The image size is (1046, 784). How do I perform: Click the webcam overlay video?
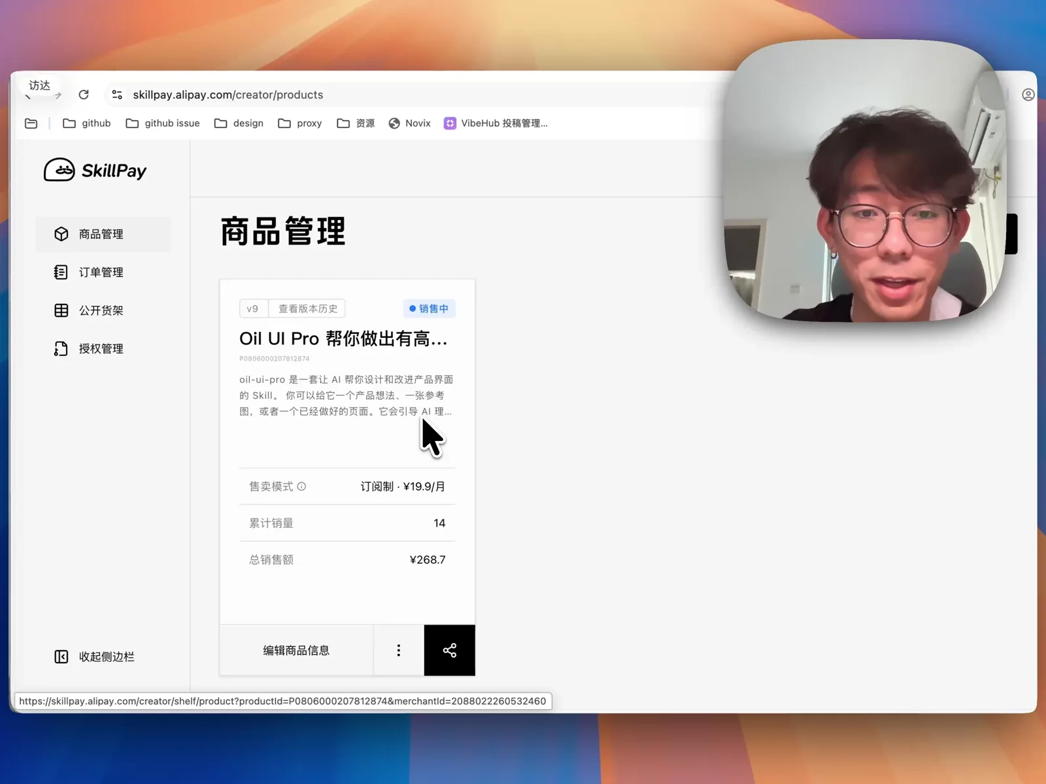click(x=866, y=181)
